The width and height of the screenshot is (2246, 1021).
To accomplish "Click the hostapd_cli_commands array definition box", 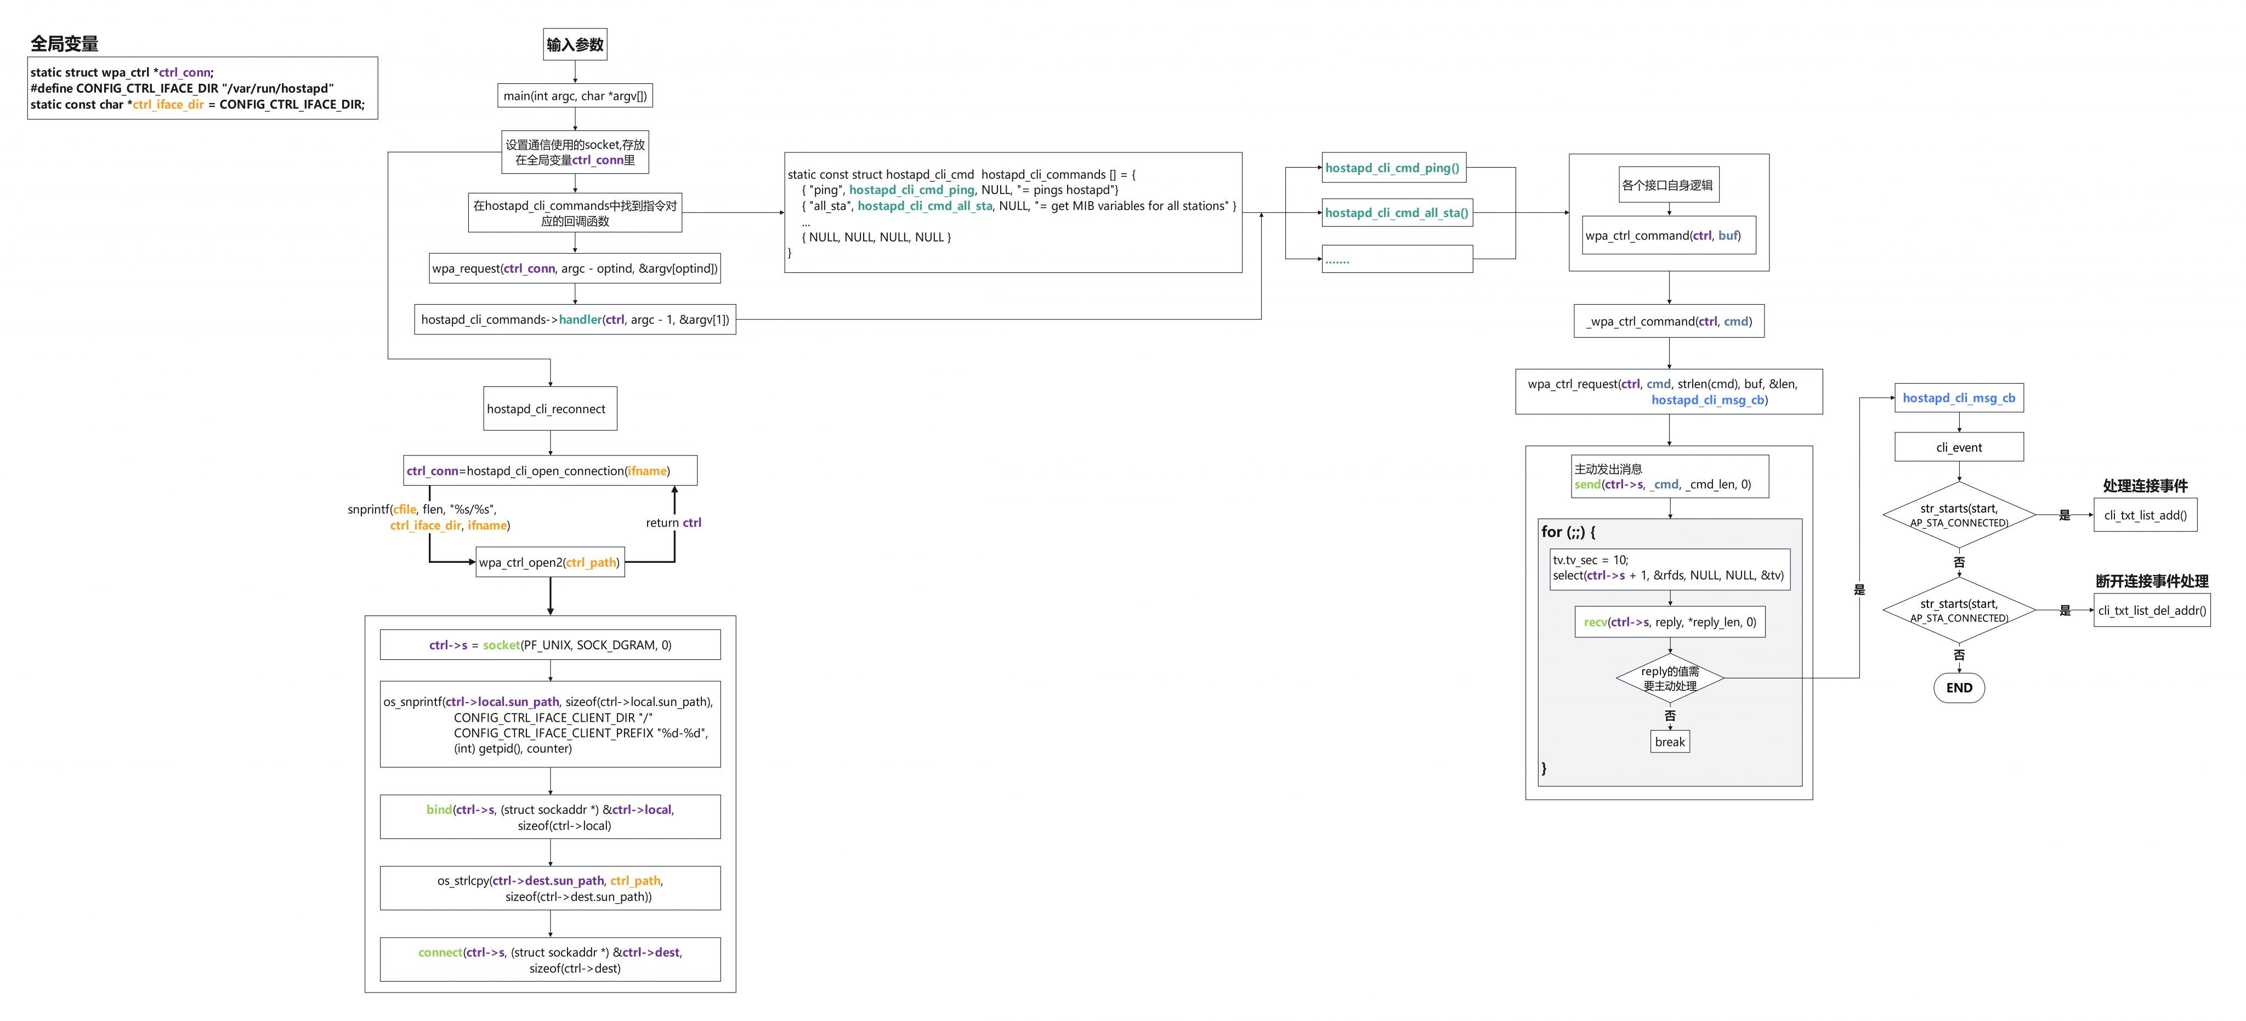I will pyautogui.click(x=1012, y=213).
